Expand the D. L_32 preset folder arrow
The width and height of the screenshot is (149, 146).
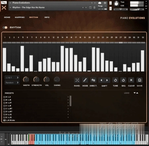68,114
